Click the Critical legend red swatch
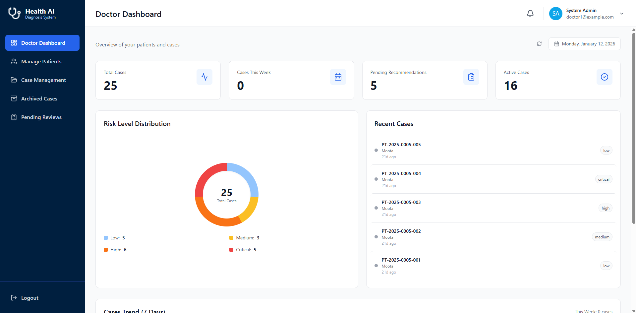Image resolution: width=636 pixels, height=313 pixels. click(x=231, y=250)
